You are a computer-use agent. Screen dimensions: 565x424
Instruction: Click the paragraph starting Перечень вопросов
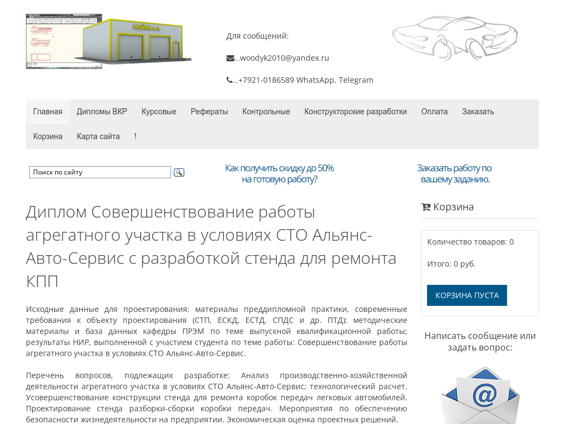[216, 397]
